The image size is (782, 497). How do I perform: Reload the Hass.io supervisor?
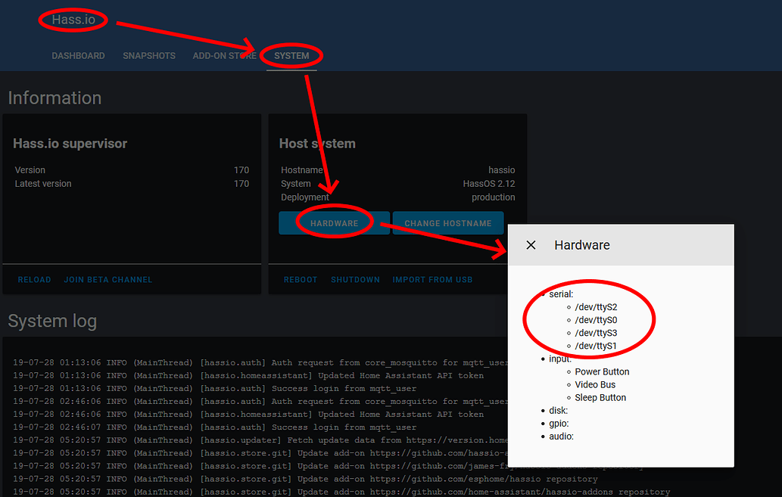coord(34,280)
